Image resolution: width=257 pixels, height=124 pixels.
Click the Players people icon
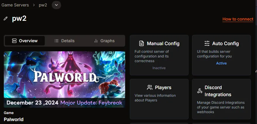pyautogui.click(x=150, y=87)
